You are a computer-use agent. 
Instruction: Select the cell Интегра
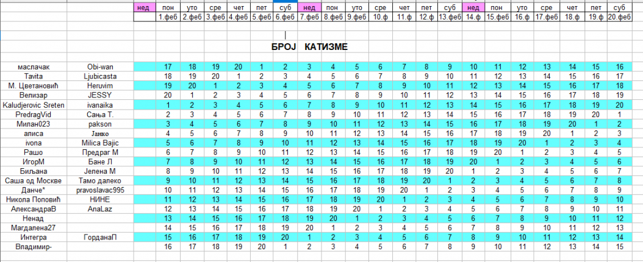34,238
